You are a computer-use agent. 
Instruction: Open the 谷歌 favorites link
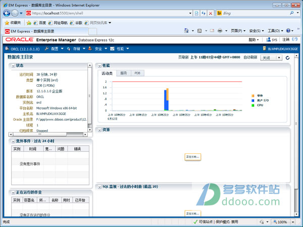(76, 23)
